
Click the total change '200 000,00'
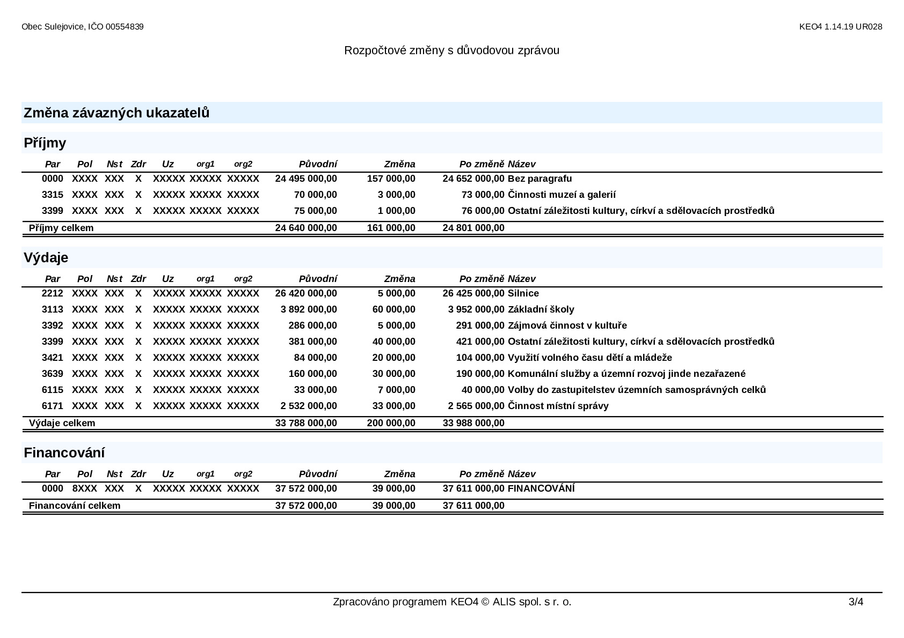391,423
